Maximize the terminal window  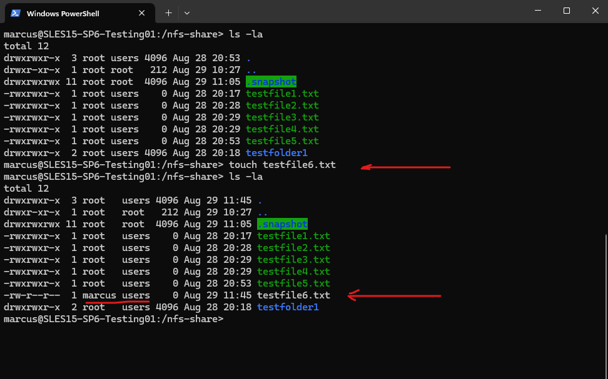tap(567, 11)
